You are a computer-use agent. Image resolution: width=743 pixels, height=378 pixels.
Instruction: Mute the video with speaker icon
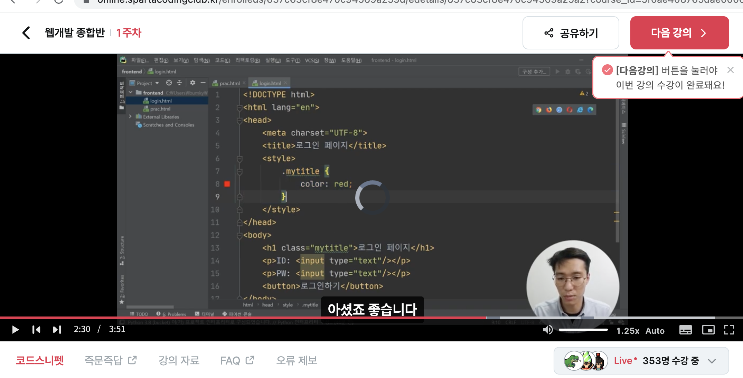coord(548,330)
